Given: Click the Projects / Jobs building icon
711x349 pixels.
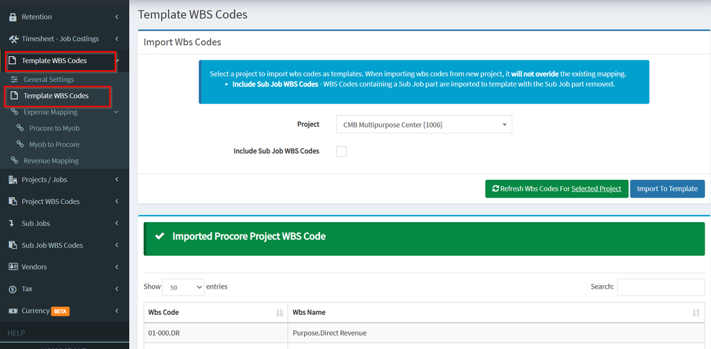Looking at the screenshot, I should click(13, 180).
